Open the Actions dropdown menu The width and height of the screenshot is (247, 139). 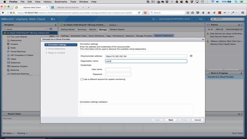[x=113, y=25]
